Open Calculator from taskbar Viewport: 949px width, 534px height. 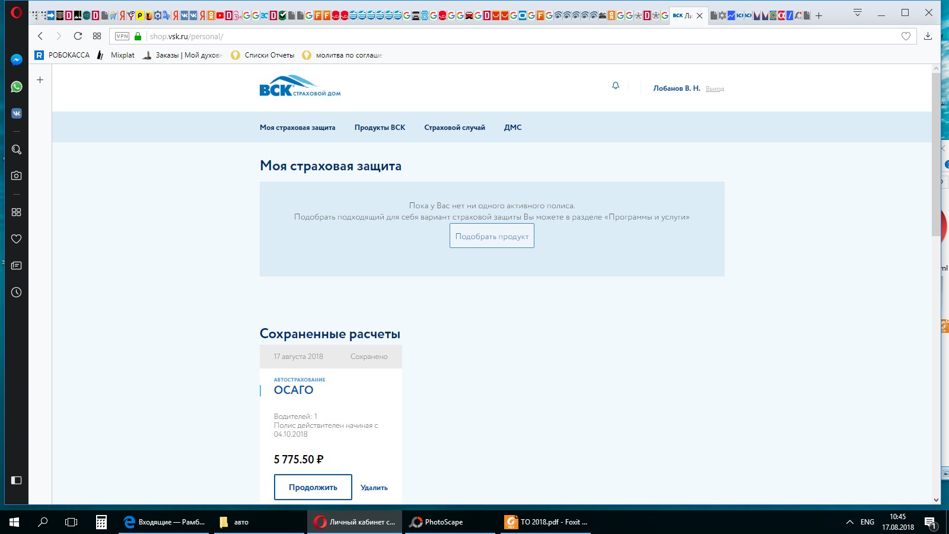[x=101, y=522]
